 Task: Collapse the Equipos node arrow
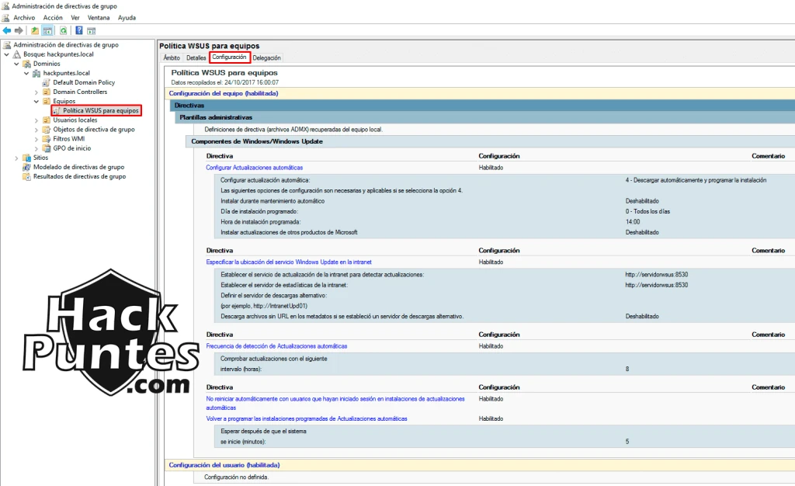coord(36,102)
